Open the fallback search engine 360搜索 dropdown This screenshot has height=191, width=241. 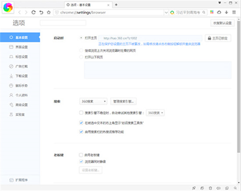click(x=155, y=113)
